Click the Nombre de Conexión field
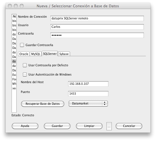Screen dimensions: 156x141 coord(97,18)
